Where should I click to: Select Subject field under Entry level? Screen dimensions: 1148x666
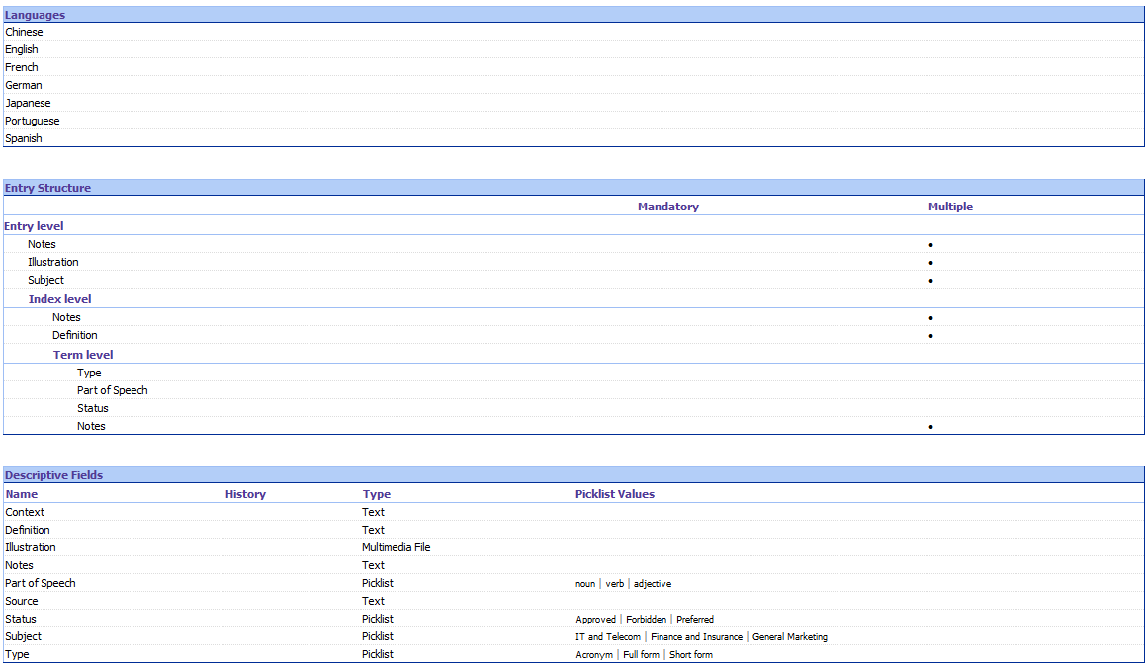[45, 280]
